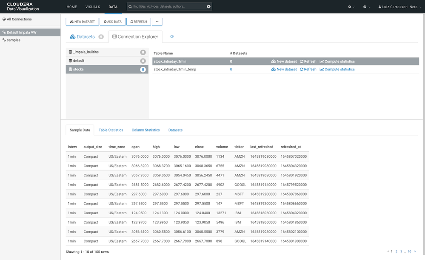Click New dataset for stock_intraday_1min_temp

click(284, 70)
